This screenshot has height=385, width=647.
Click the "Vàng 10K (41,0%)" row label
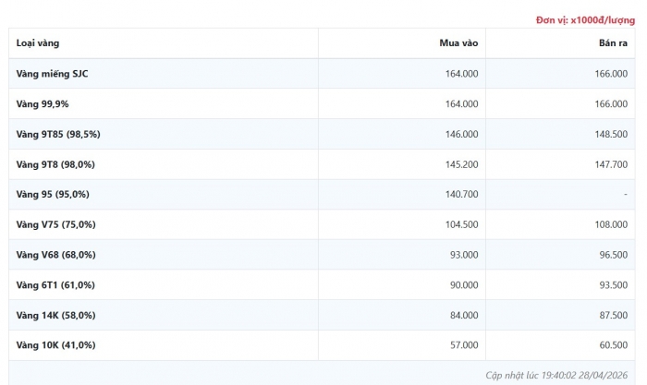tap(55, 344)
